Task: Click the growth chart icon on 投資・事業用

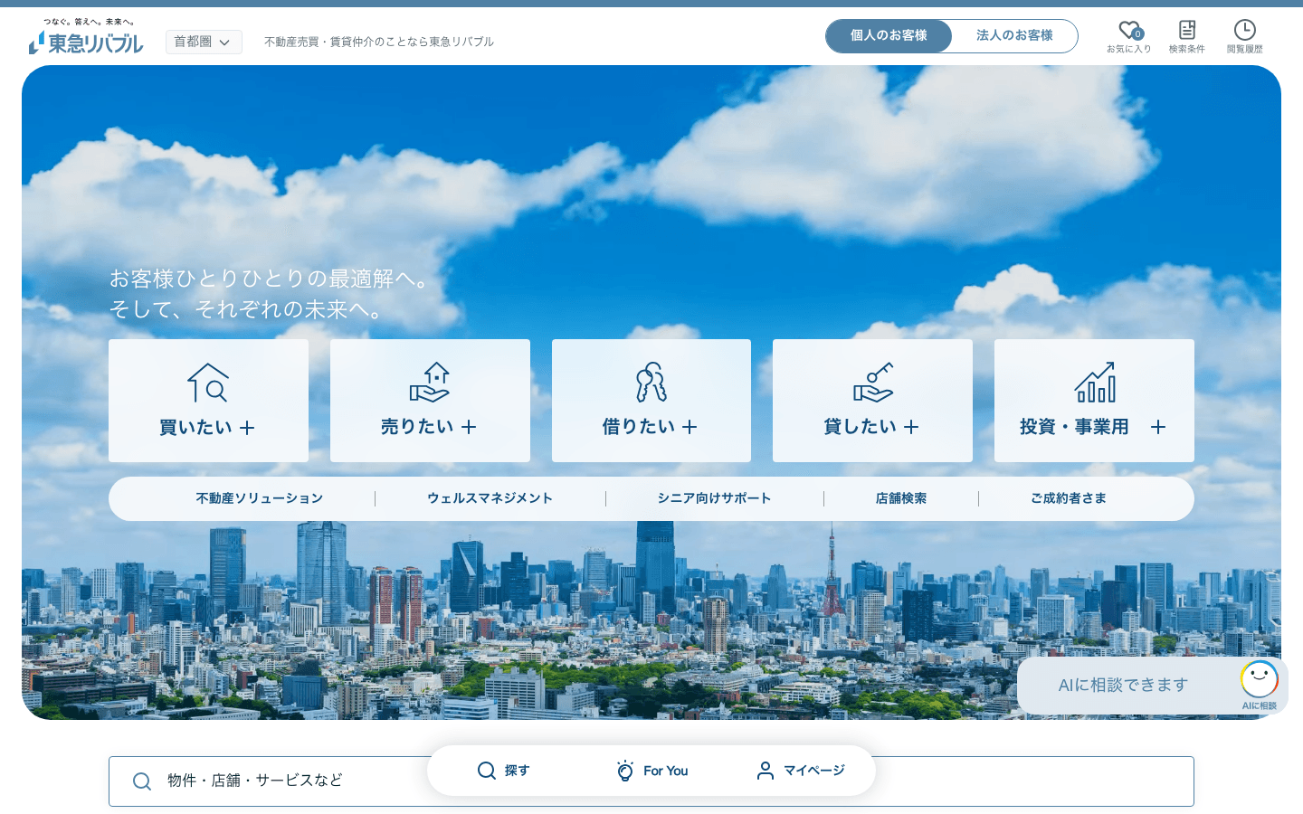Action: click(1095, 383)
